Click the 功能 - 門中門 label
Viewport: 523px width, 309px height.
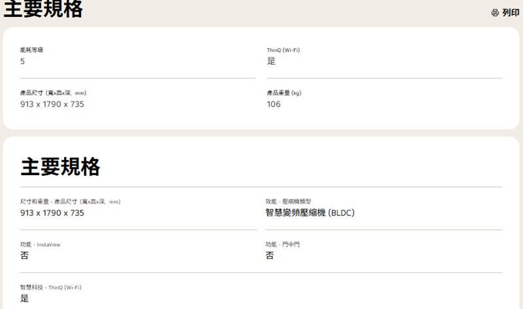click(x=282, y=244)
